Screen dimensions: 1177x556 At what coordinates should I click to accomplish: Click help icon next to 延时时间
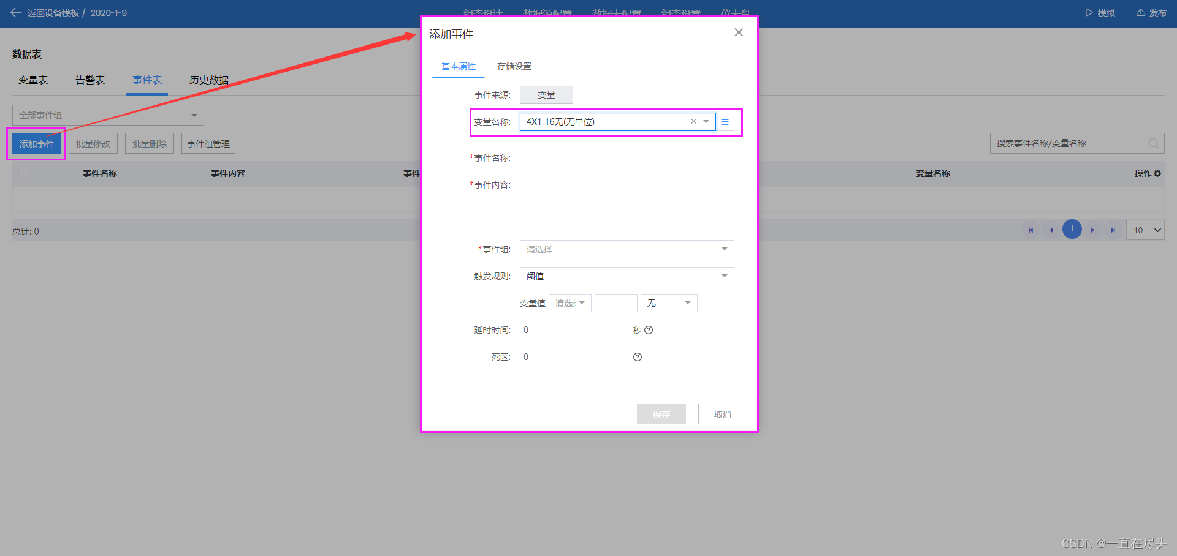click(649, 330)
